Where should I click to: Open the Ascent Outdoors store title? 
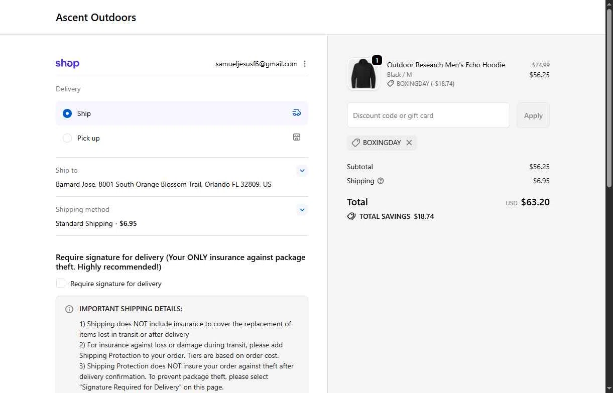pos(96,18)
